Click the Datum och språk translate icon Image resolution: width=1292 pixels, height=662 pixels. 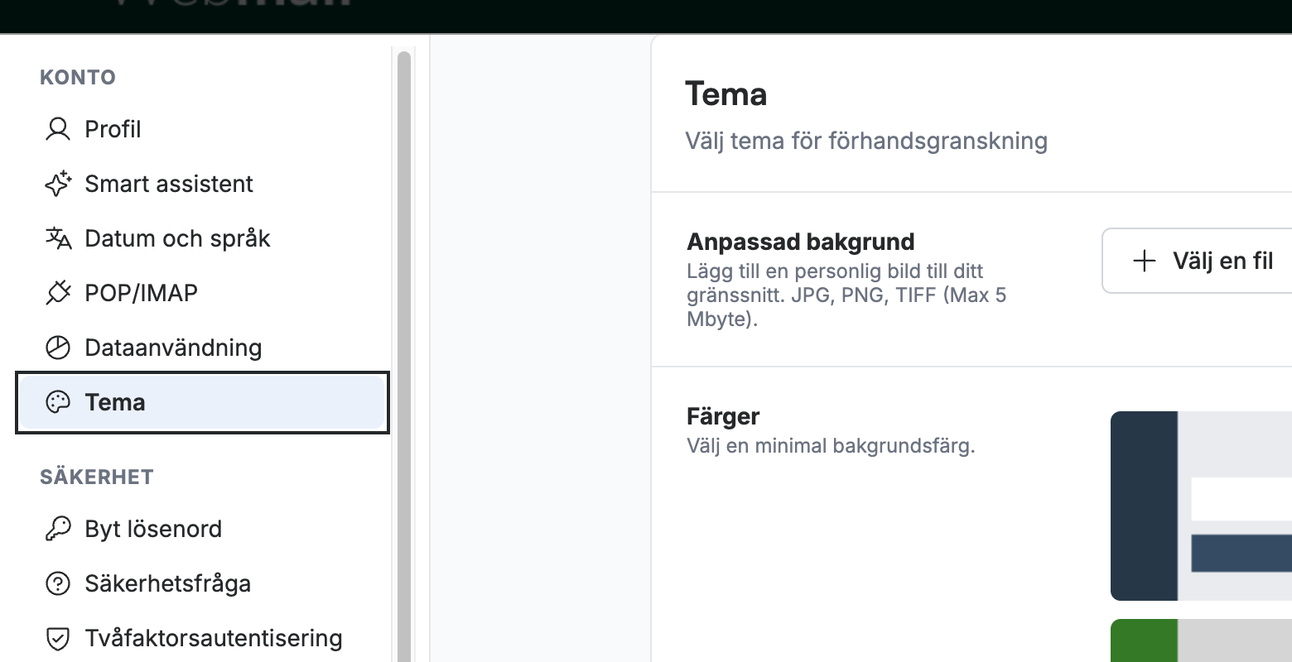58,238
